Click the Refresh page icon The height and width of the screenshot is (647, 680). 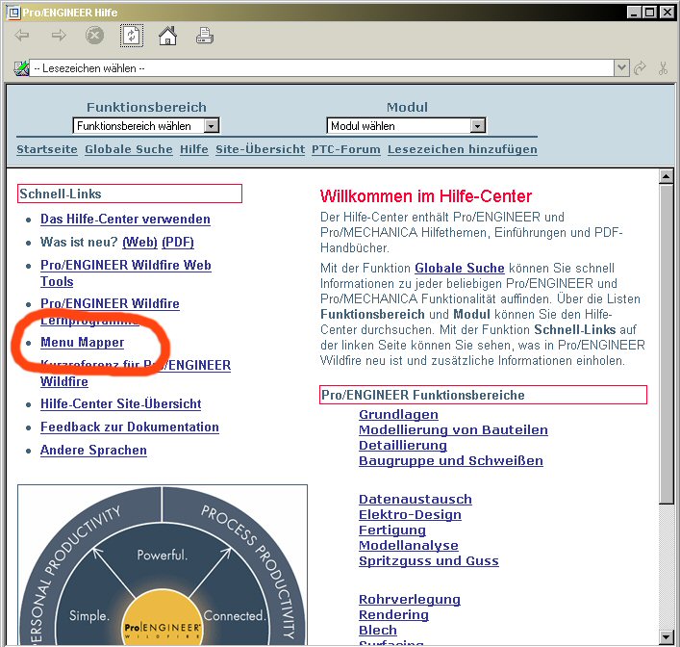132,36
